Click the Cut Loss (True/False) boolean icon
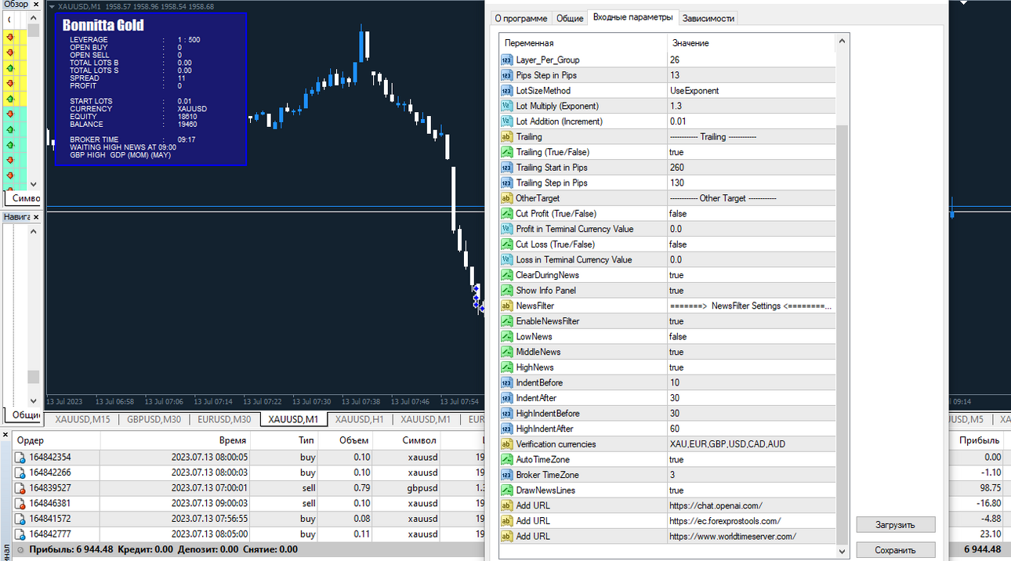The height and width of the screenshot is (561, 1011). (506, 244)
